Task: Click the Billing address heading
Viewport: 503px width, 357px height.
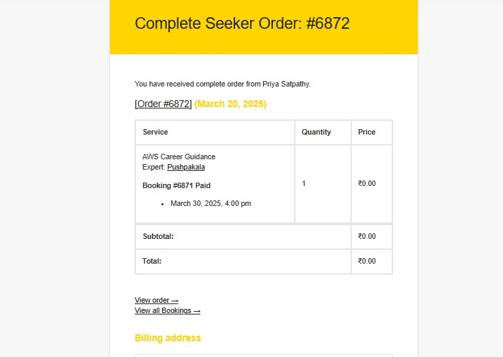Action: click(168, 338)
